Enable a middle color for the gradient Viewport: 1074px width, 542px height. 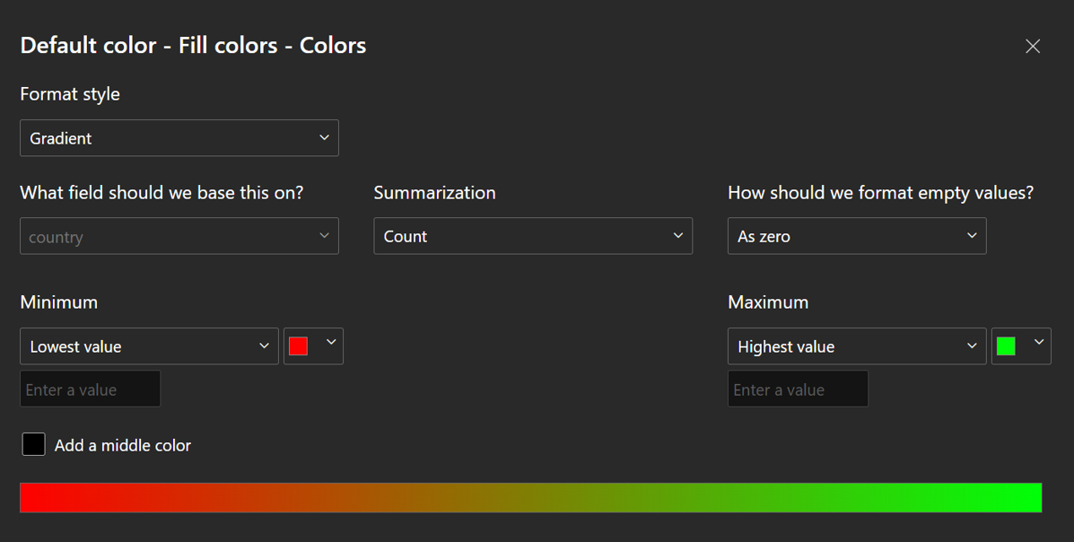pos(33,444)
